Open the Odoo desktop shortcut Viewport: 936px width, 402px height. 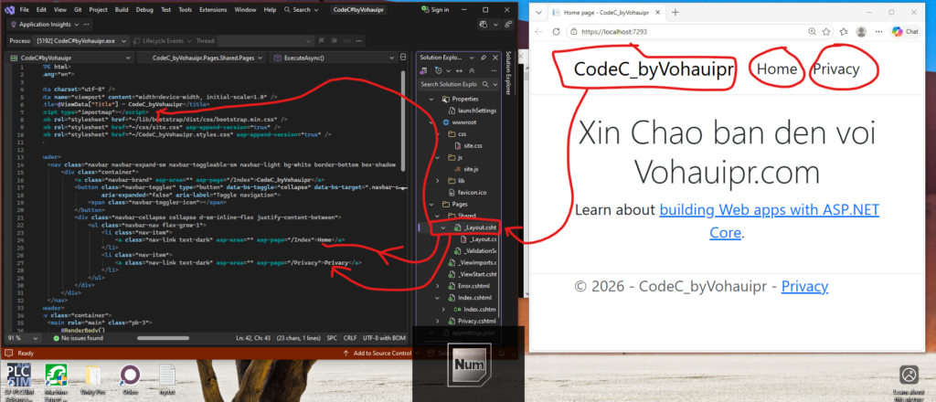point(130,376)
